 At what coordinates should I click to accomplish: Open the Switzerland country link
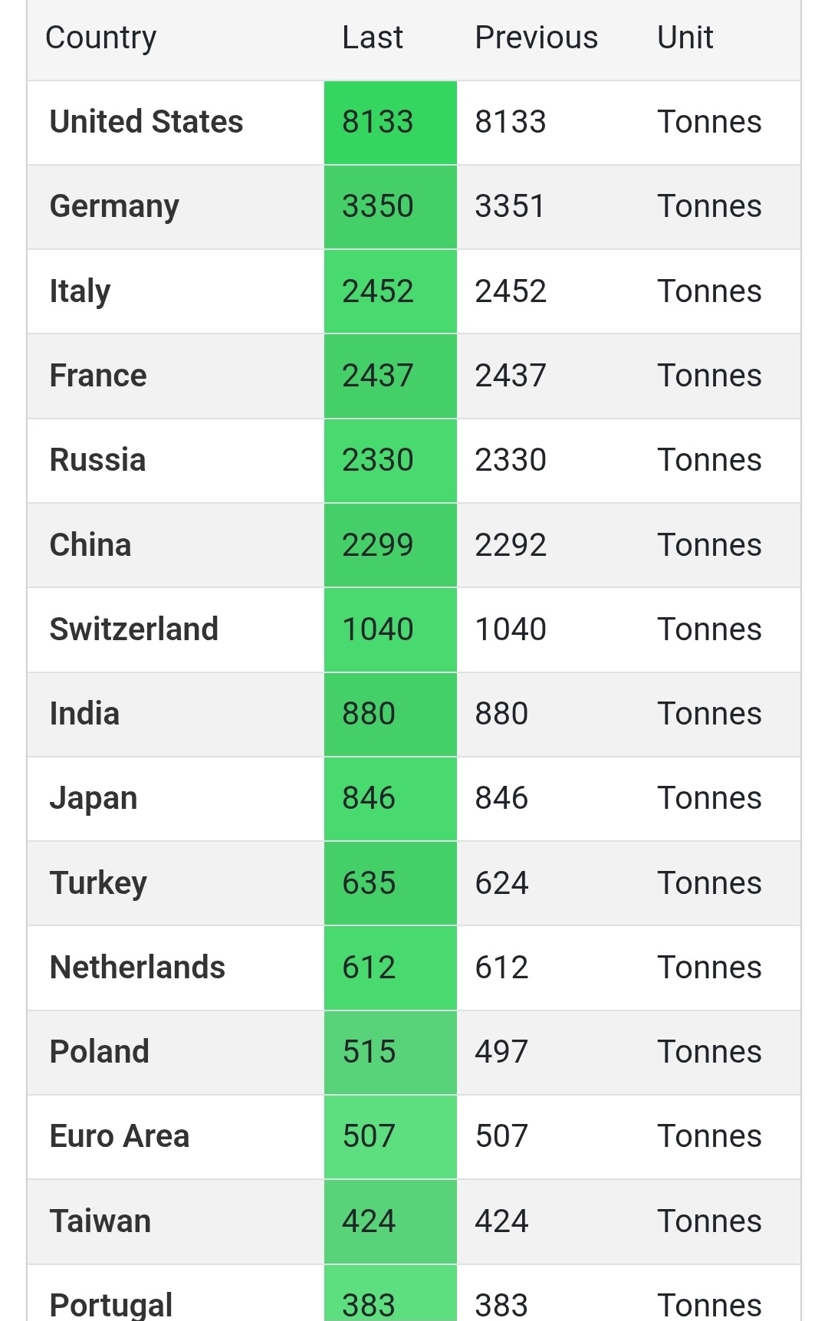pos(134,629)
